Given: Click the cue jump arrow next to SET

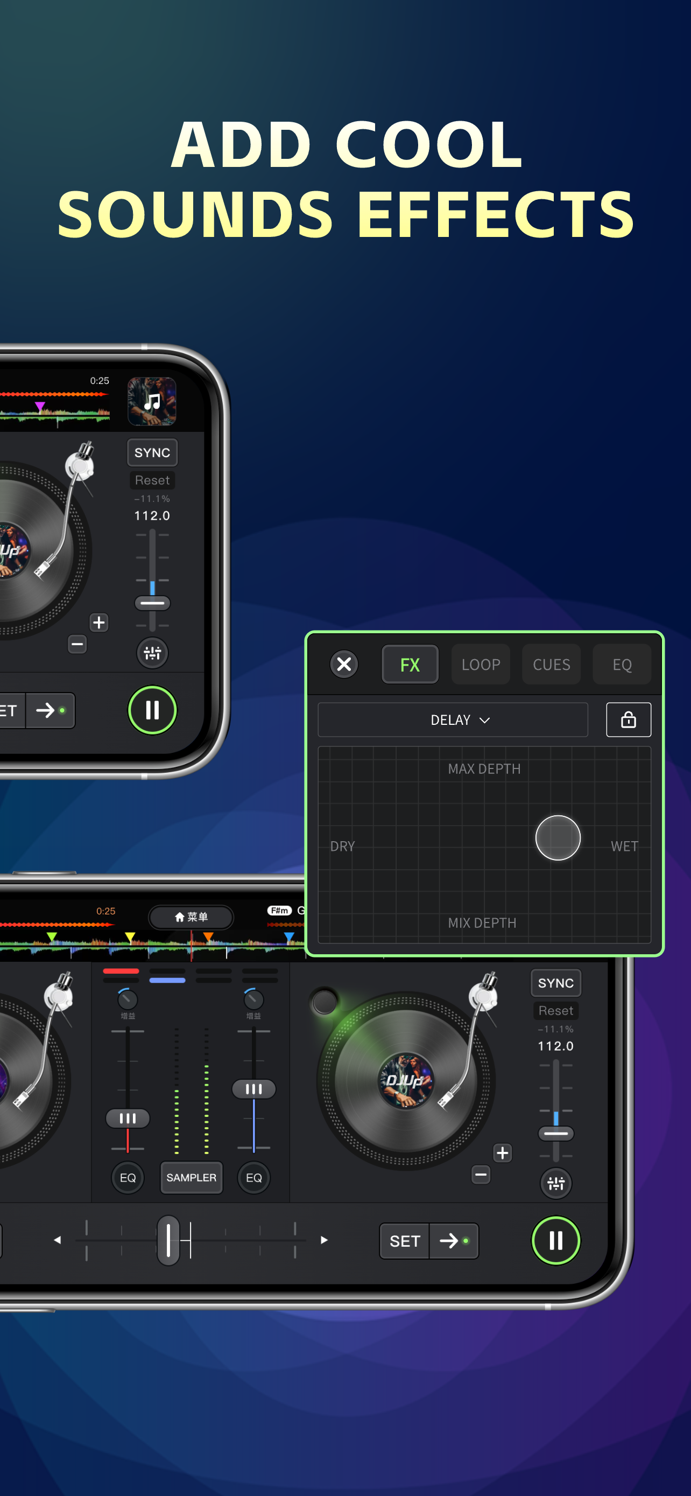Looking at the screenshot, I should 454,1241.
